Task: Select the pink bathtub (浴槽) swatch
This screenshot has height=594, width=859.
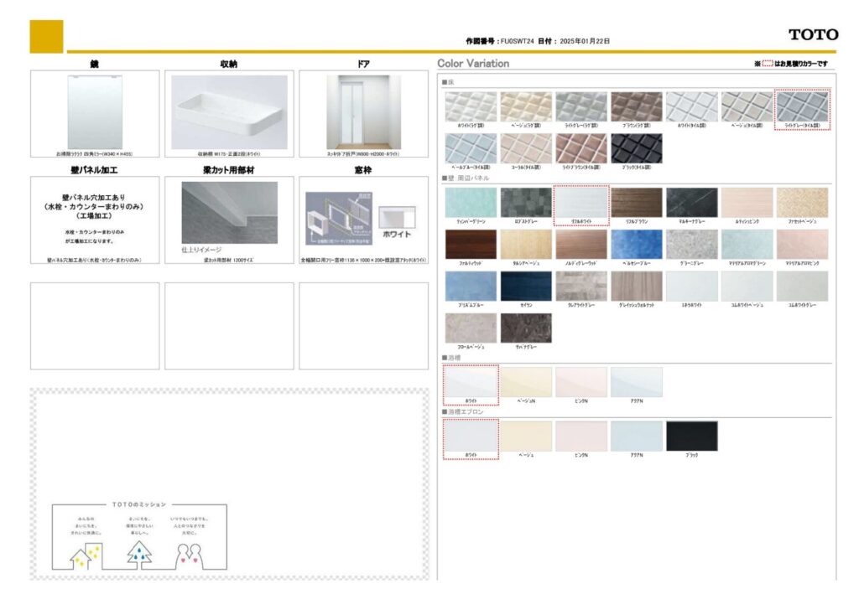Action: 580,382
